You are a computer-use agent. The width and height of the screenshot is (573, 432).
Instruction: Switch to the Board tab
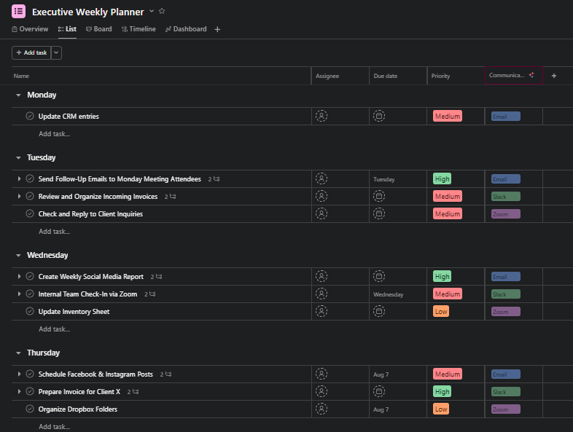pos(99,29)
